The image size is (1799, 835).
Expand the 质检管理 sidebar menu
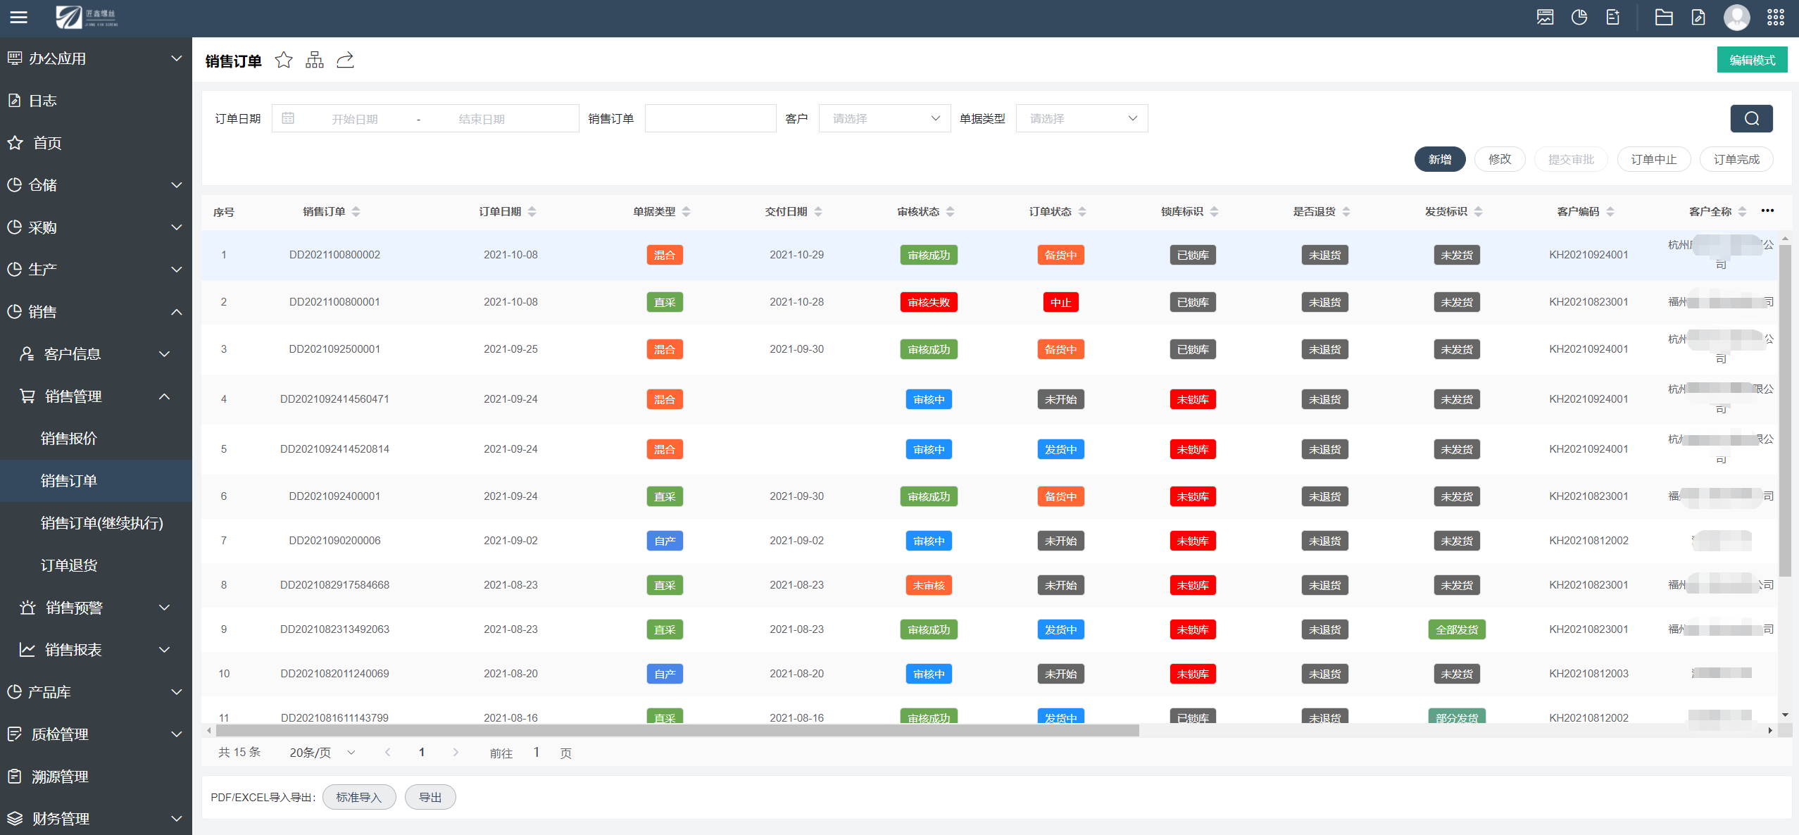(96, 734)
